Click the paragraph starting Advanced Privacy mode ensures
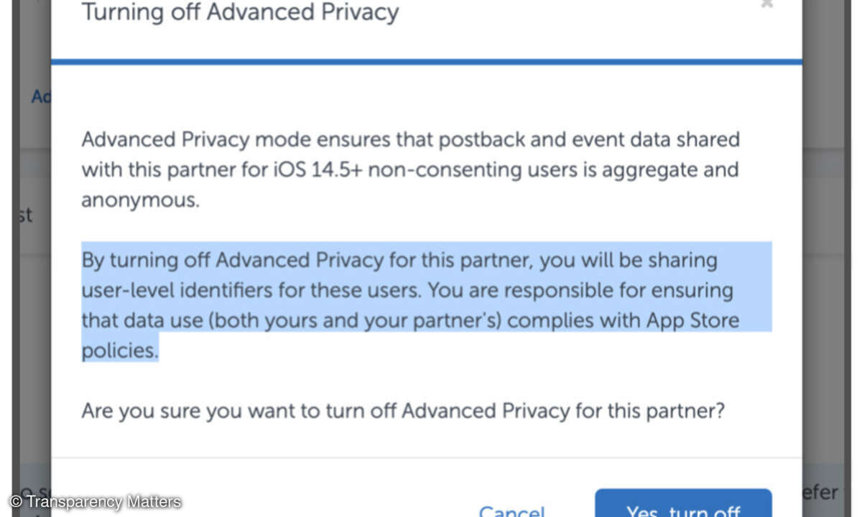 click(410, 169)
